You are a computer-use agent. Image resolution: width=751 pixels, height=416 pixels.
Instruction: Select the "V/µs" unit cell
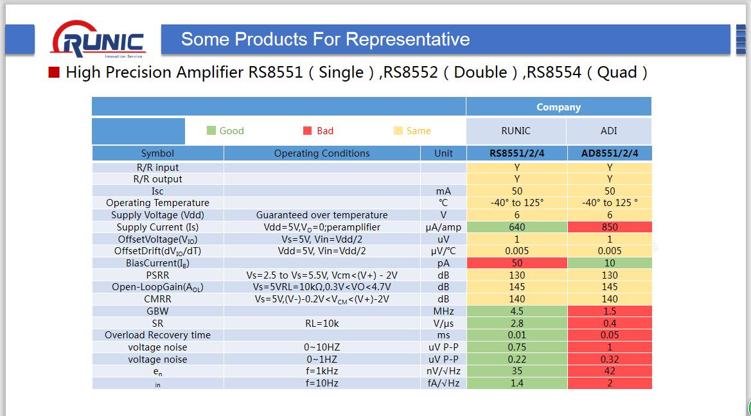[443, 323]
